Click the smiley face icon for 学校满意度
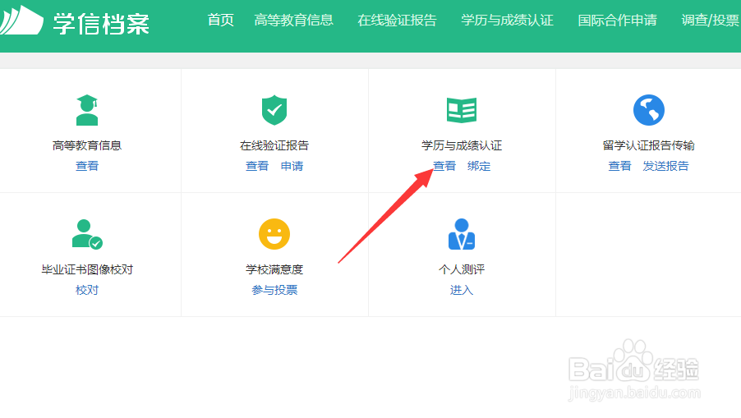Image resolution: width=741 pixels, height=418 pixels. tap(274, 234)
